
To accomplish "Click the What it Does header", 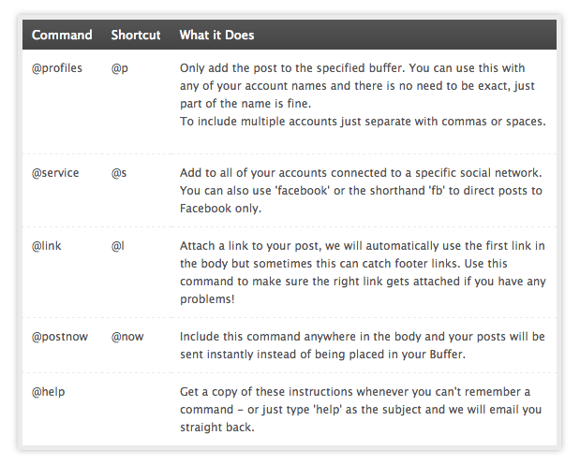I will click(x=216, y=36).
